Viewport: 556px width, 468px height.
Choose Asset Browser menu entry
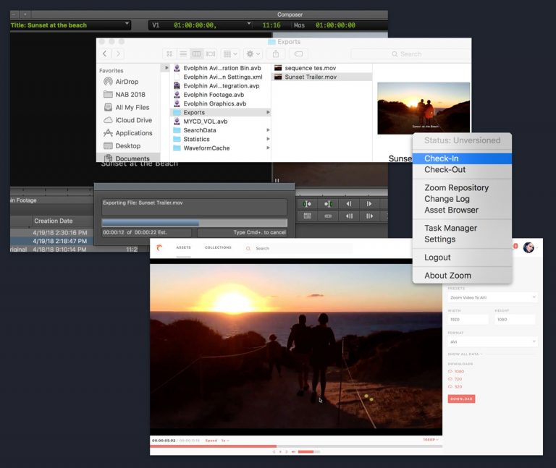[451, 210]
